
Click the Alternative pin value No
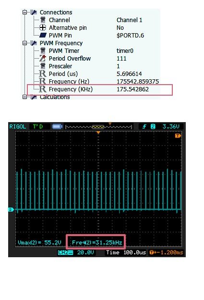click(120, 28)
